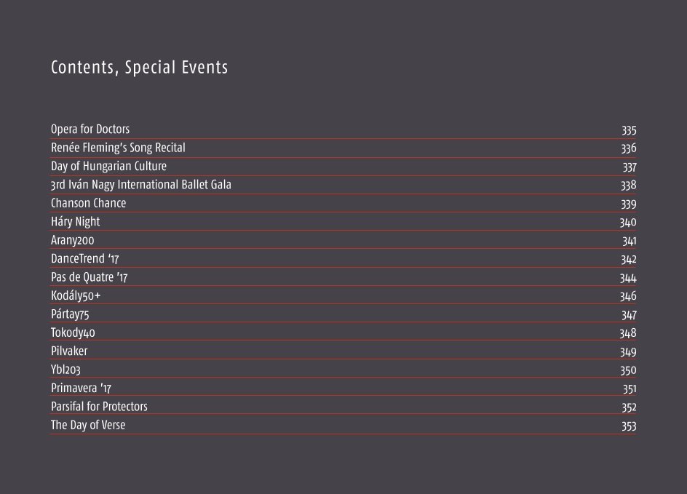Go to Chanson Chance entry
Screen dimensions: 687x494
(88, 203)
